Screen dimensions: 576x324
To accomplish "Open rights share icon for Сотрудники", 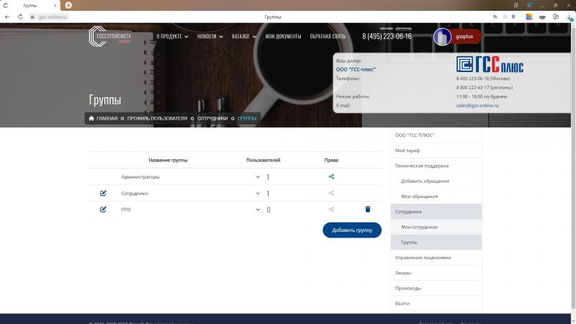I will coord(331,193).
